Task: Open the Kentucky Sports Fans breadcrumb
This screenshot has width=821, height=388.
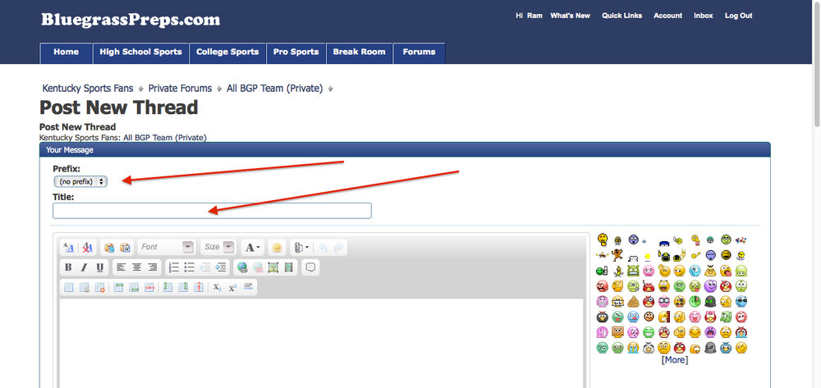Action: click(88, 89)
